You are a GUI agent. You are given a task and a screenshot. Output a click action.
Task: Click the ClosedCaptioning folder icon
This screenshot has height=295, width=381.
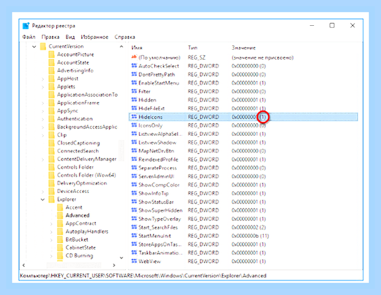coord(52,143)
